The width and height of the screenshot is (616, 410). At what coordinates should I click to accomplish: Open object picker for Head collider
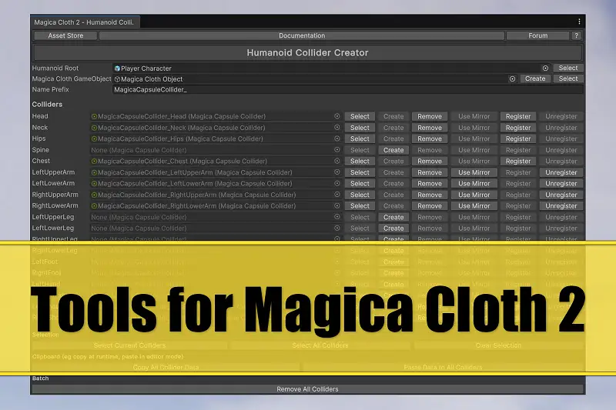[x=336, y=116]
